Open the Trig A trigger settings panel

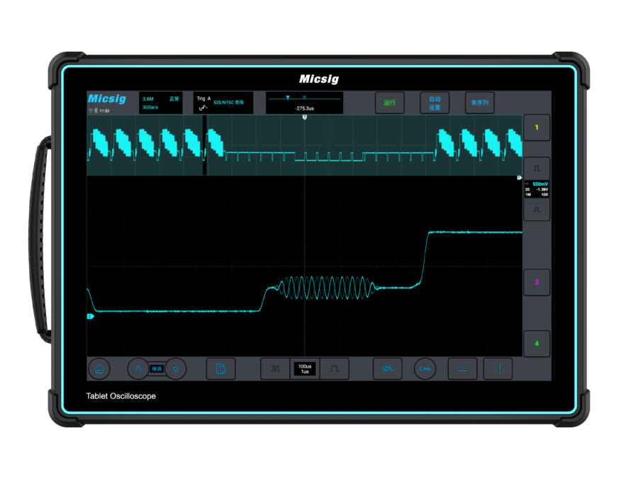click(223, 103)
